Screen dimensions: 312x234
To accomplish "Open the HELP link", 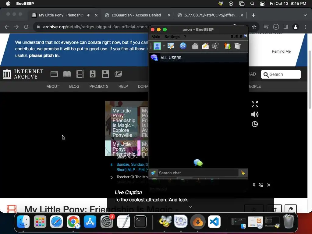I will click(123, 86).
